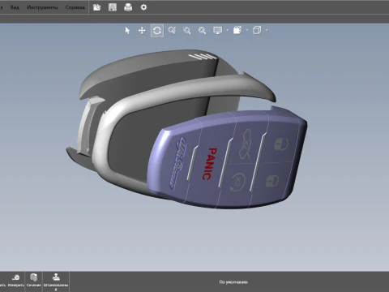Click the scenes clapperboard icon
Viewport: 389px width, 292px height.
(x=237, y=30)
